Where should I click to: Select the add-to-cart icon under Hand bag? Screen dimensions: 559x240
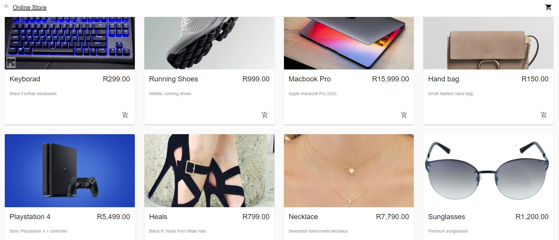543,114
